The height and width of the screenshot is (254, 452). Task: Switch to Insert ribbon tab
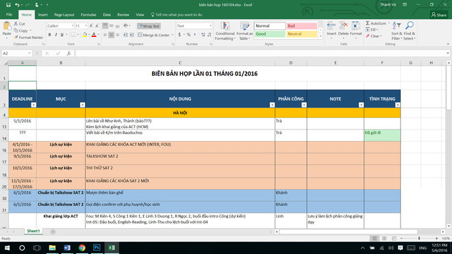coord(43,14)
